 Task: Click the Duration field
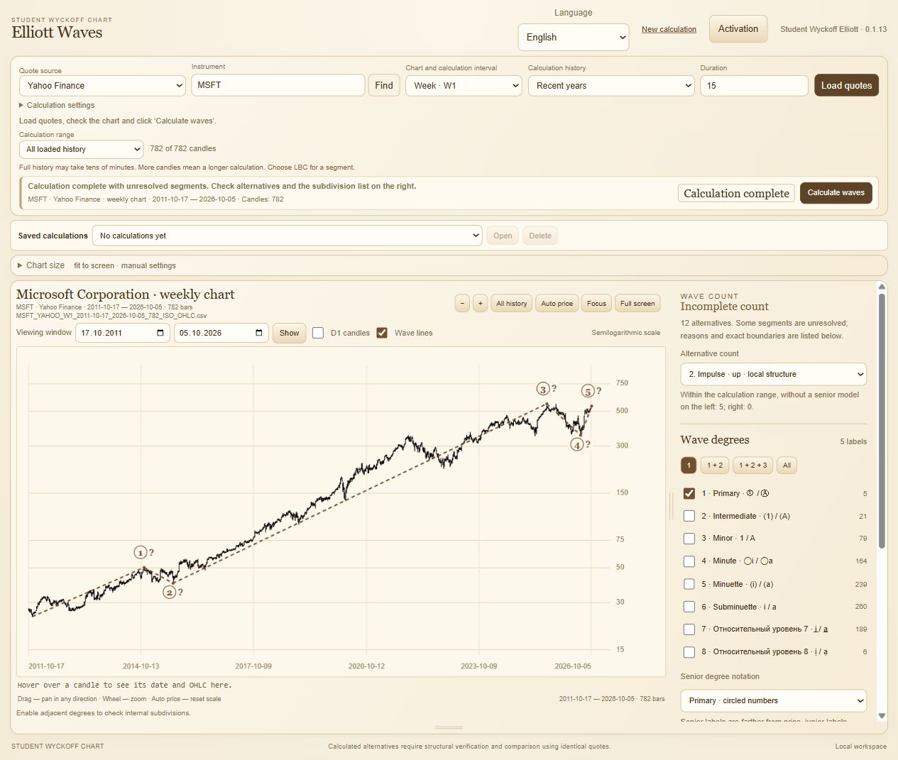754,86
